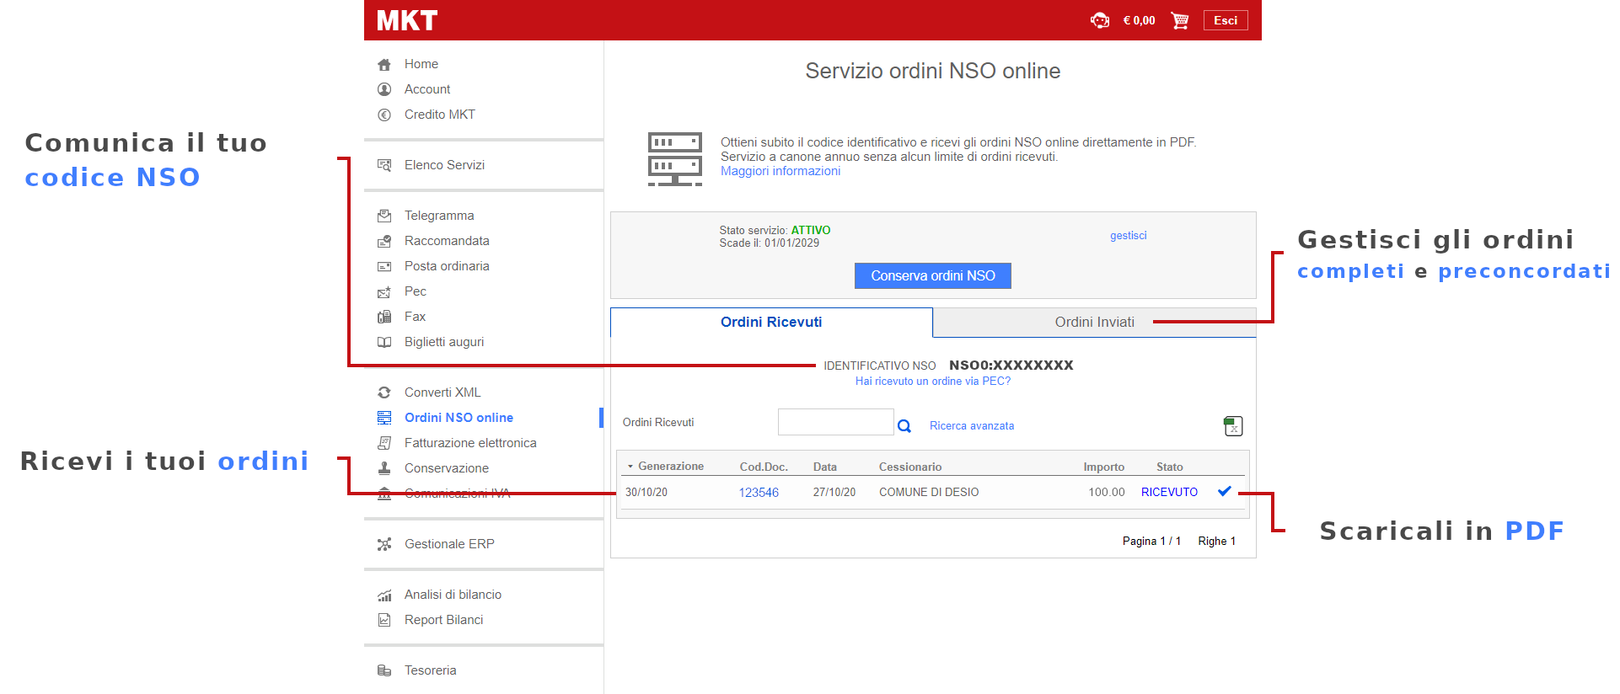Click the 100.00 amount cell
The width and height of the screenshot is (1620, 694).
click(1107, 493)
